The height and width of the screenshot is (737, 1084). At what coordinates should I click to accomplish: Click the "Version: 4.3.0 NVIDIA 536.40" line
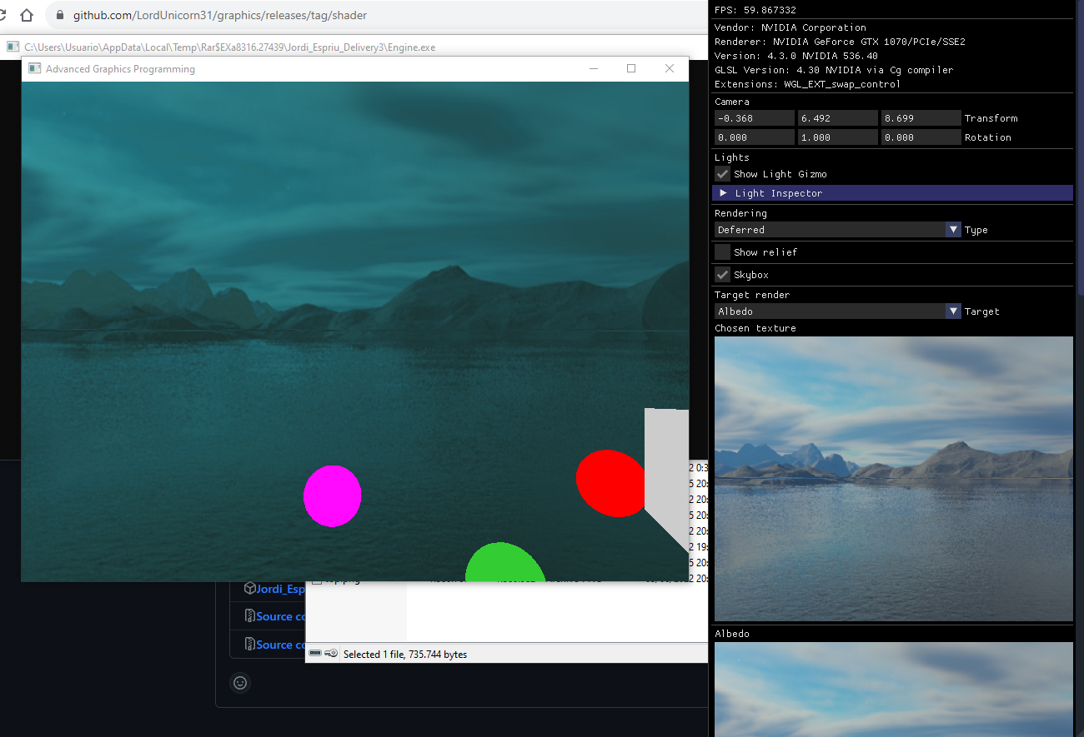(x=797, y=56)
